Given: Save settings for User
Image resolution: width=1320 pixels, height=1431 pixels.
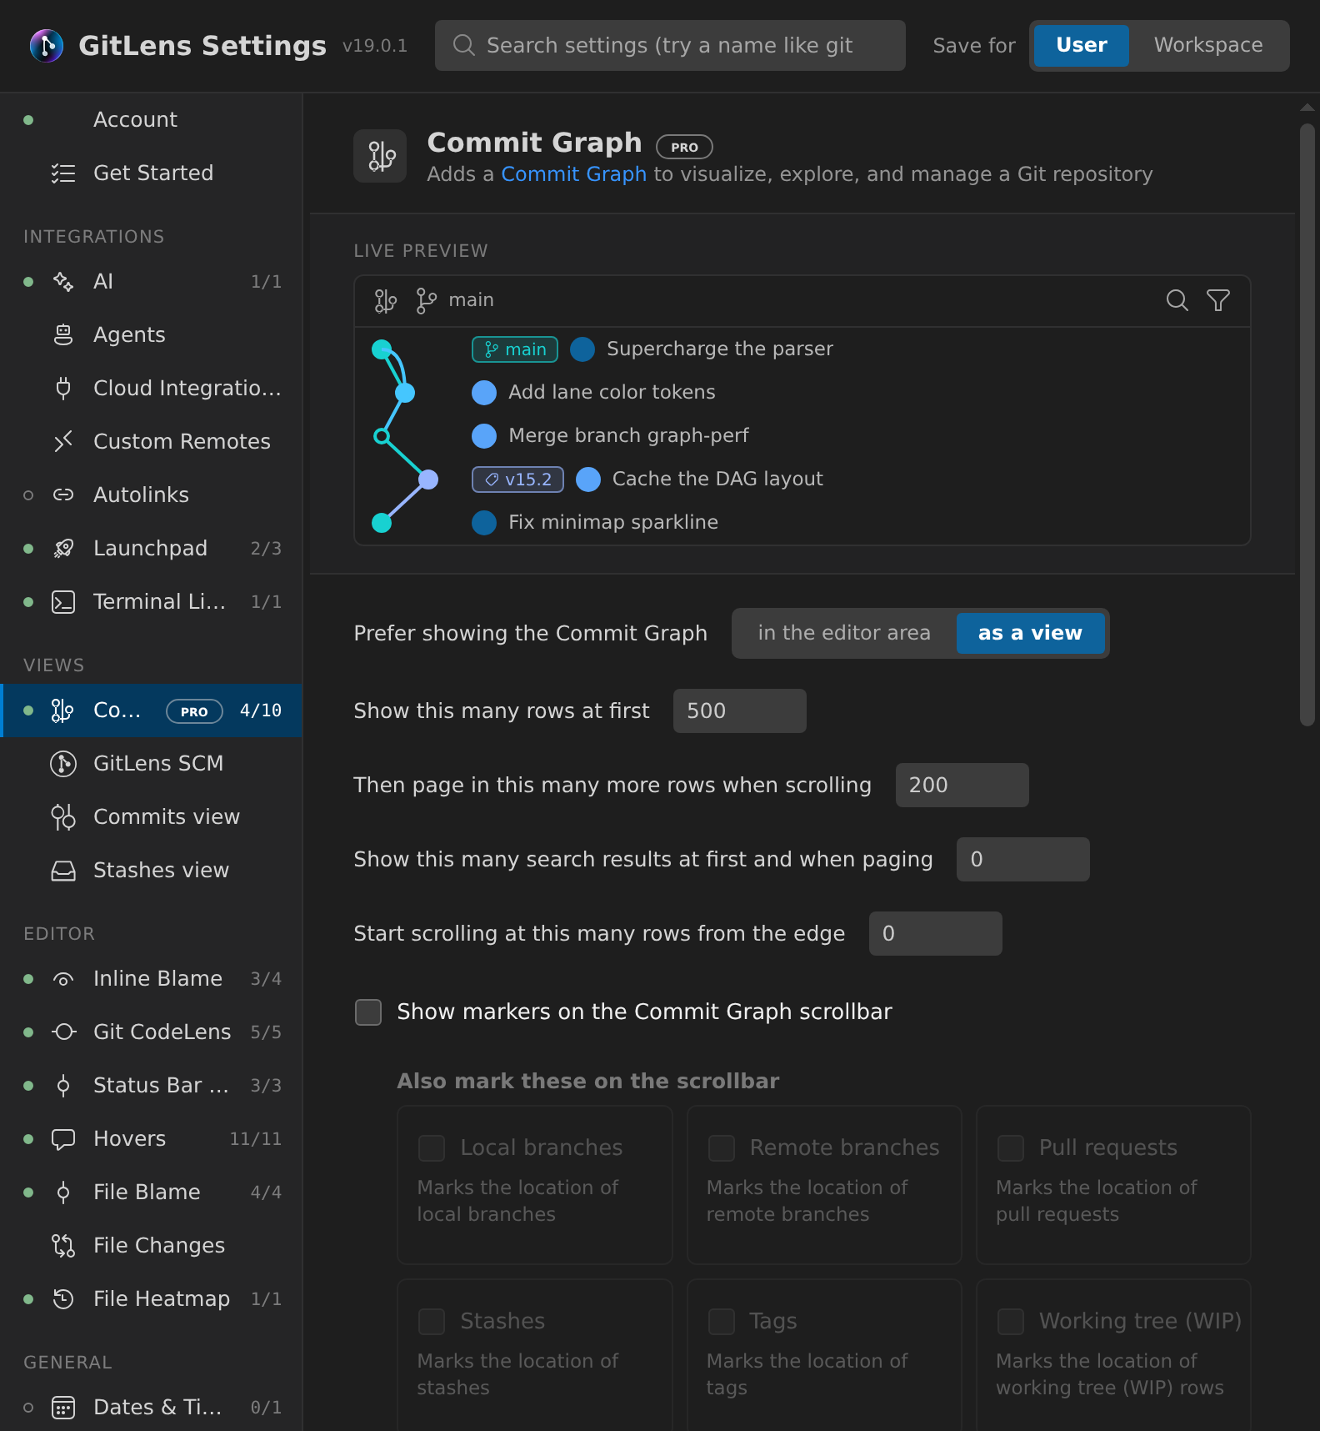Looking at the screenshot, I should coord(1082,45).
